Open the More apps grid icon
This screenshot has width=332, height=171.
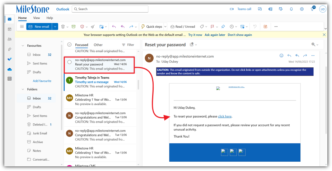10,79
